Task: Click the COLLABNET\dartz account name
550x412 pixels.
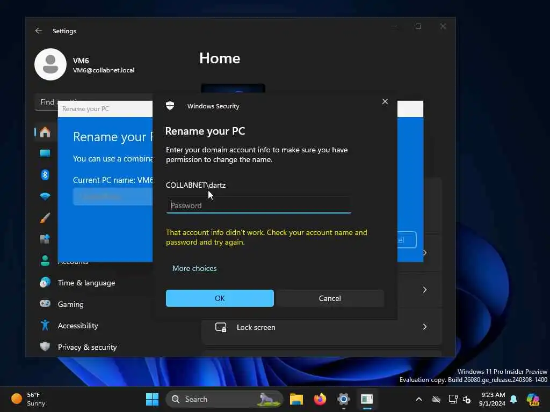Action: pyautogui.click(x=196, y=185)
